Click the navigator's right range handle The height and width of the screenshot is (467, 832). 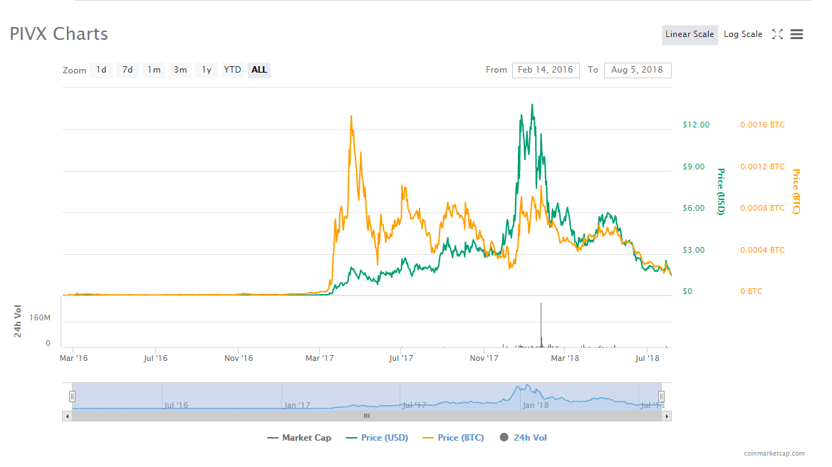point(661,397)
